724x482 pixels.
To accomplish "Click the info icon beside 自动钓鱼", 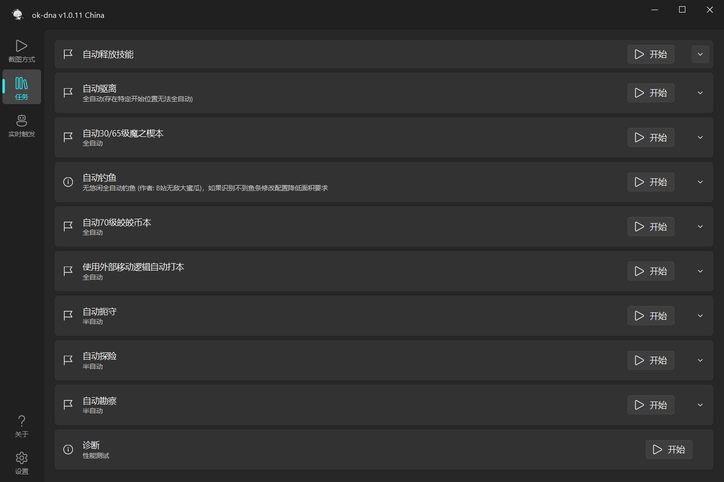I will (68, 182).
